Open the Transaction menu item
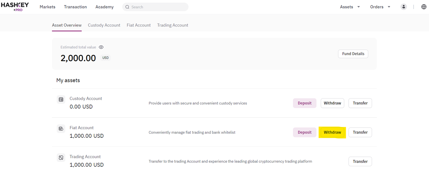 [x=75, y=7]
